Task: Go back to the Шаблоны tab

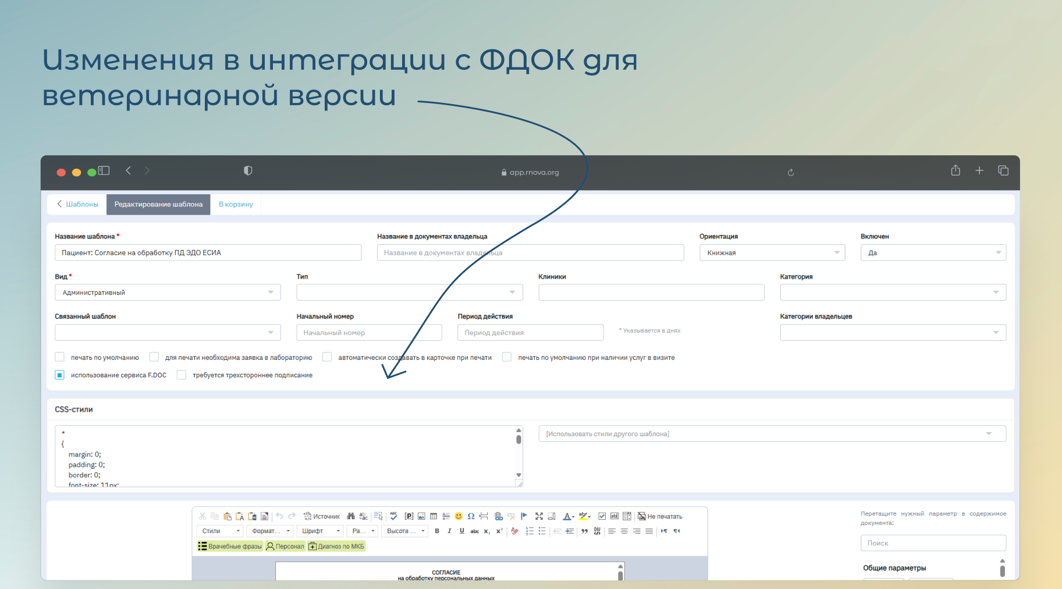Action: click(77, 204)
